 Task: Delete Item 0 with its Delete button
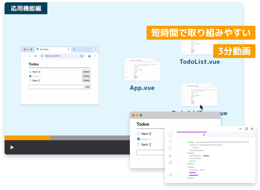coord(86,72)
